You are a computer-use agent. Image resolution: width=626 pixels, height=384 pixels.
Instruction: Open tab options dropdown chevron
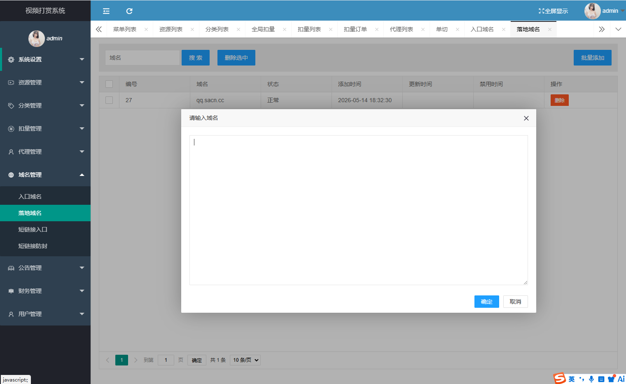click(x=618, y=29)
